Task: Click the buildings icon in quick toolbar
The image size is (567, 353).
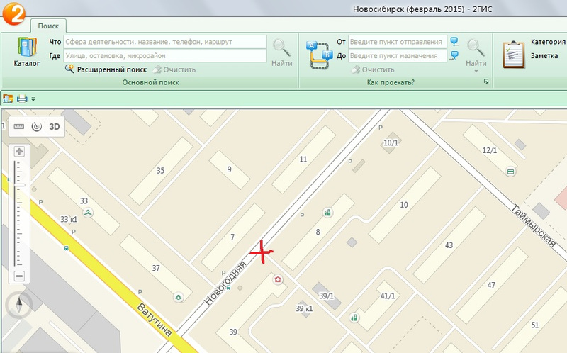Action: tap(8, 99)
